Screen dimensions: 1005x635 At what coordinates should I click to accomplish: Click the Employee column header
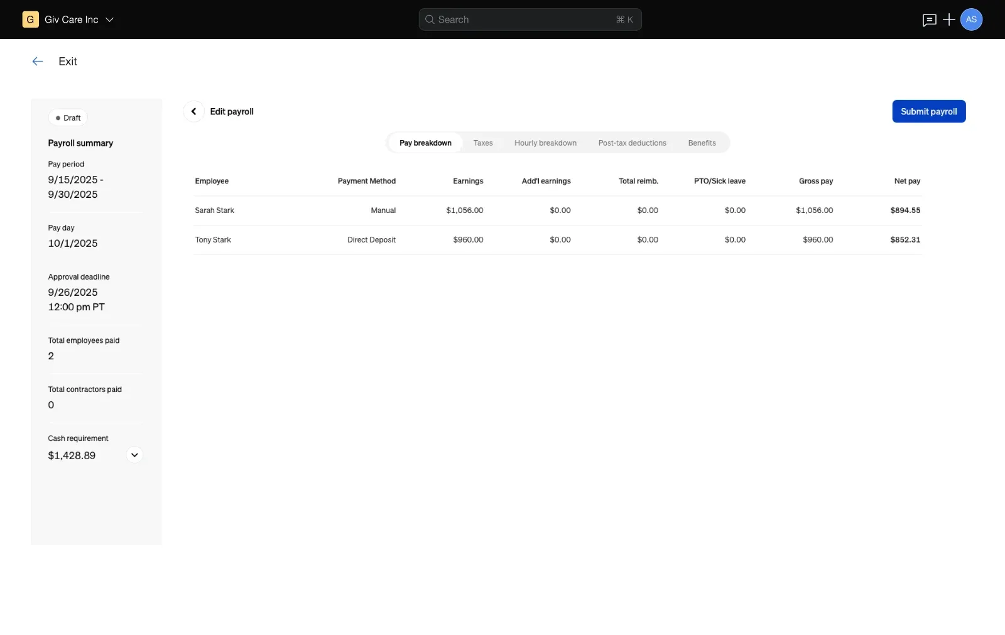click(x=212, y=181)
